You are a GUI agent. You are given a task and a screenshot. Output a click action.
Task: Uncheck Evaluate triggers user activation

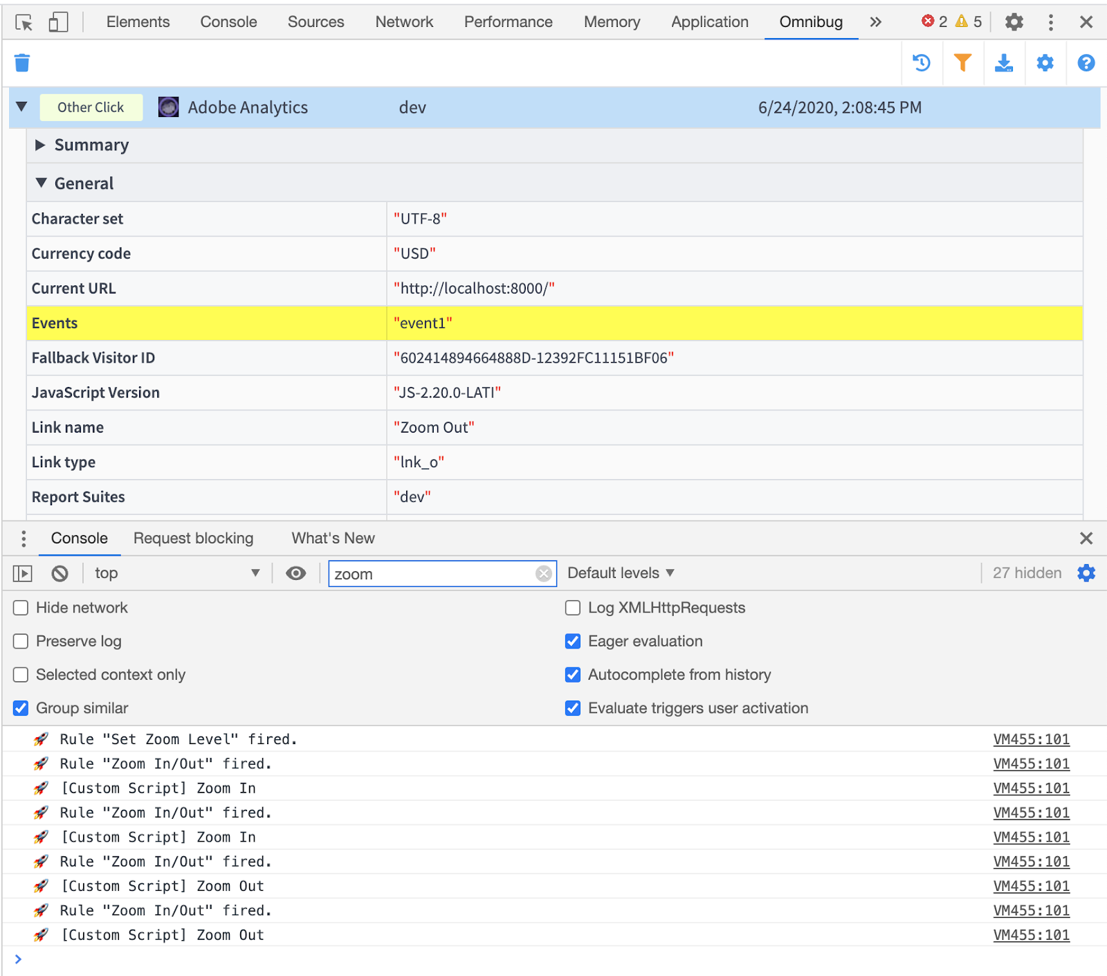(573, 708)
